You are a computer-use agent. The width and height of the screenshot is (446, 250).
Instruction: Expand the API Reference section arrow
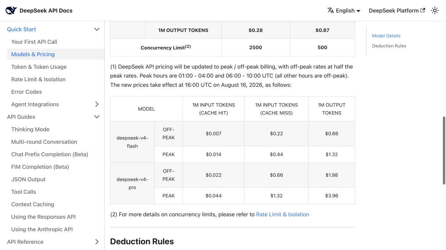97,242
